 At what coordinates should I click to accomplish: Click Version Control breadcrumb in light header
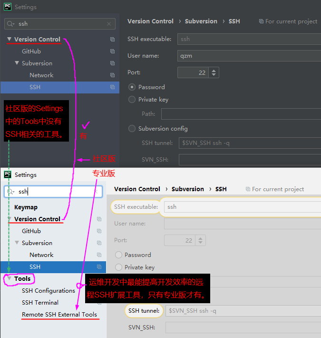point(137,189)
